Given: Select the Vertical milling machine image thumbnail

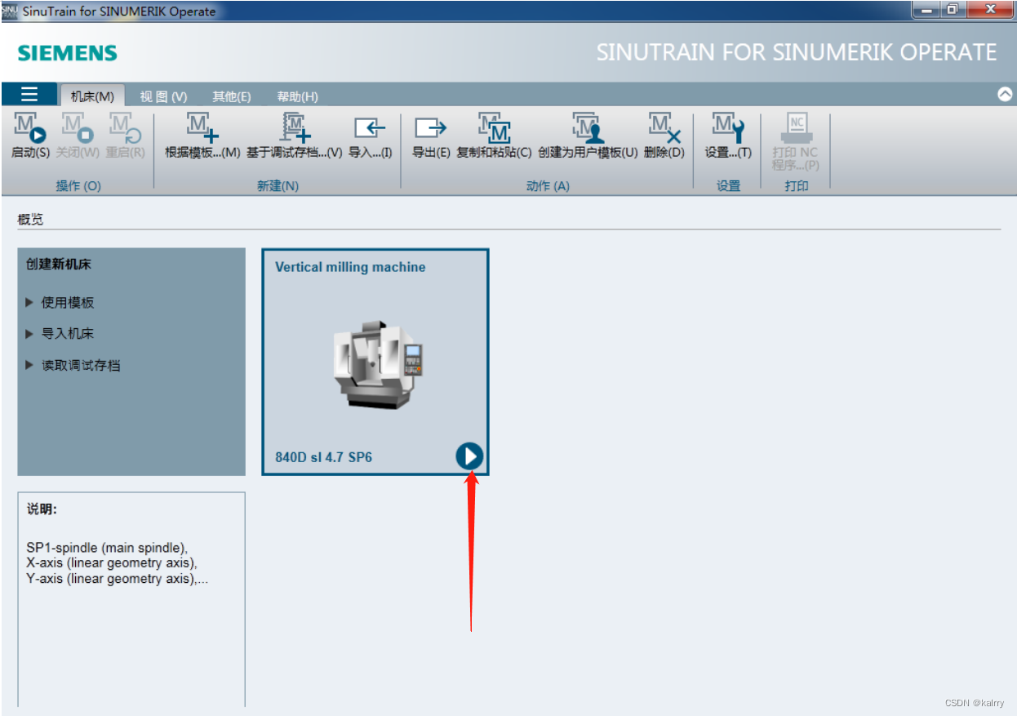Looking at the screenshot, I should coord(378,364).
